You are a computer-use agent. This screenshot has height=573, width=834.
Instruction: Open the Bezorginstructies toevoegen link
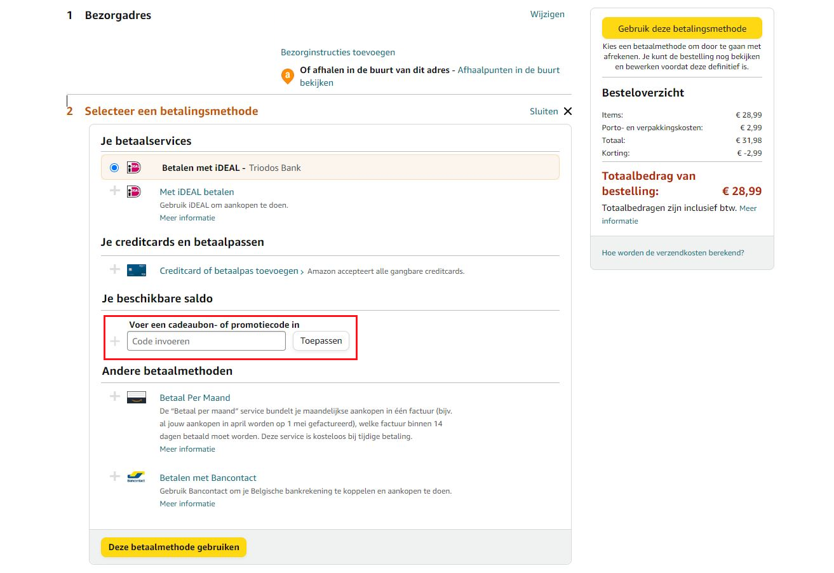[337, 52]
